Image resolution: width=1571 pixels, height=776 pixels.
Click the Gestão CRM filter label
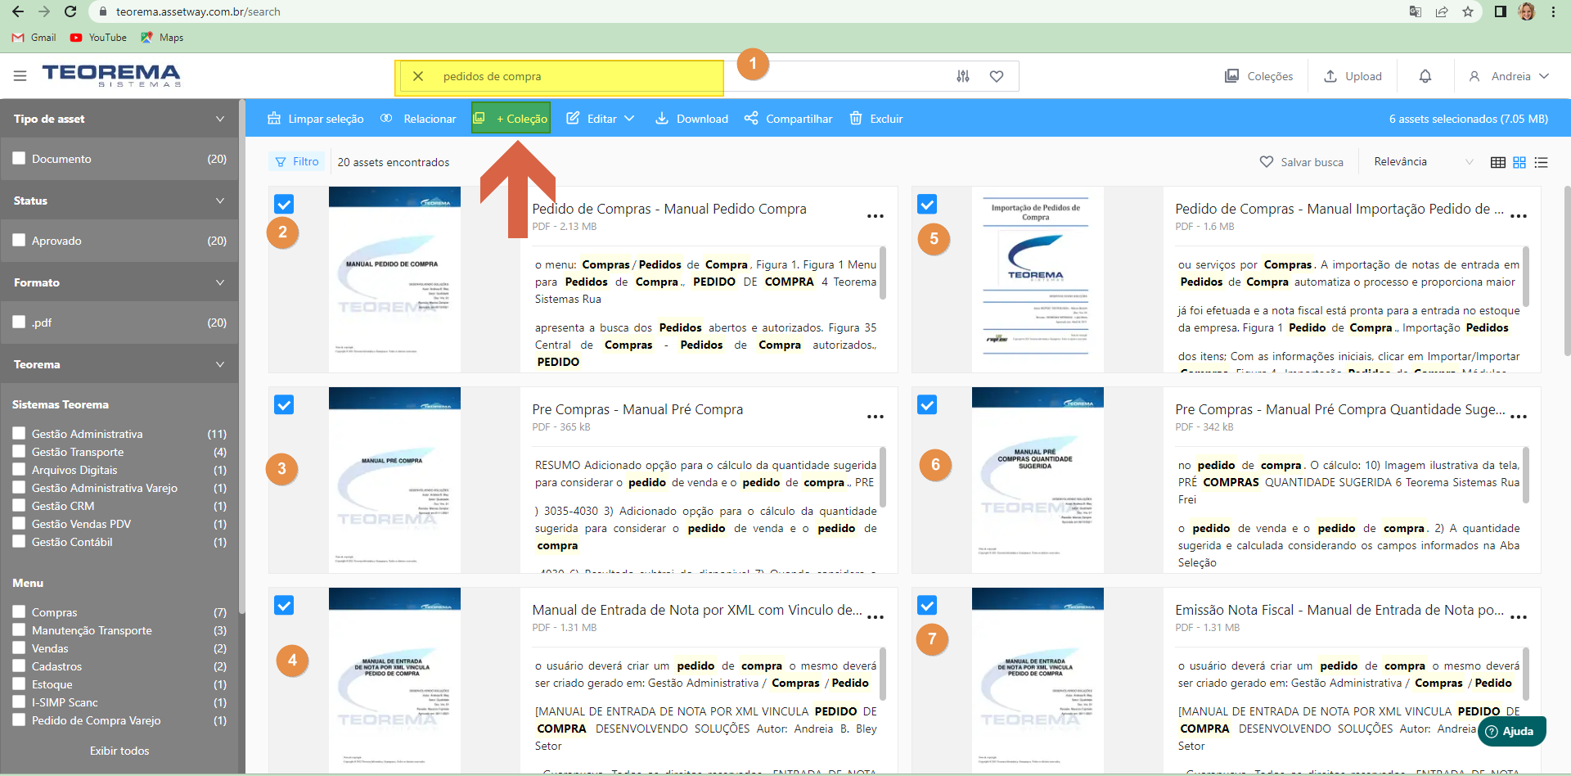pos(63,506)
